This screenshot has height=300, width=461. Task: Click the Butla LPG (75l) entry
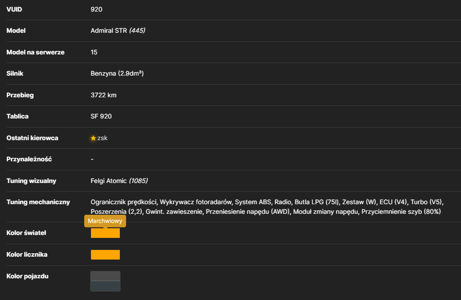317,202
